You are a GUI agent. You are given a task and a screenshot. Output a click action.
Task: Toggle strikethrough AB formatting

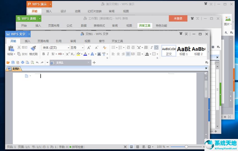click(x=60, y=54)
